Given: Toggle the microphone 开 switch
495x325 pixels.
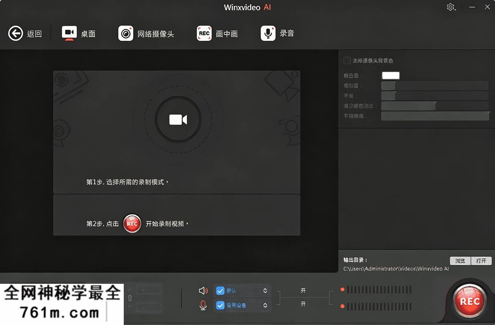Looking at the screenshot, I should click(x=303, y=304).
